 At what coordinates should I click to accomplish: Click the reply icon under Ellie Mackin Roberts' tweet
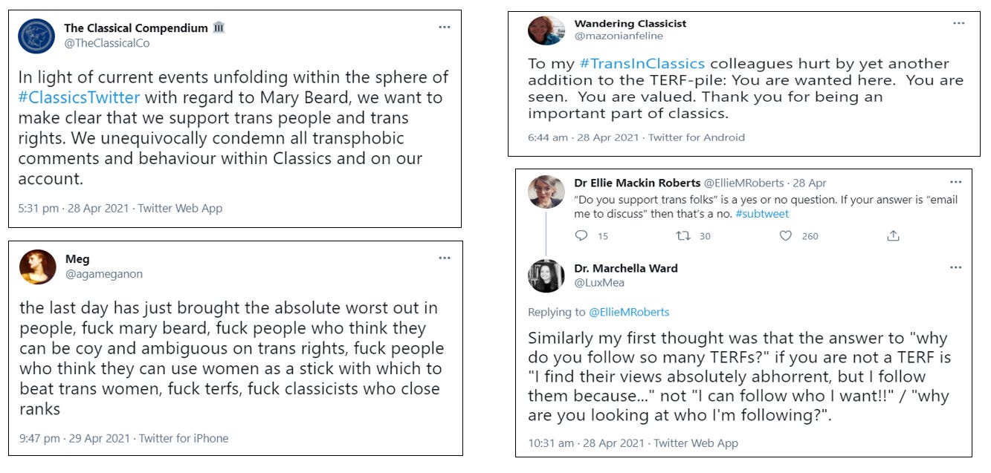(x=581, y=235)
